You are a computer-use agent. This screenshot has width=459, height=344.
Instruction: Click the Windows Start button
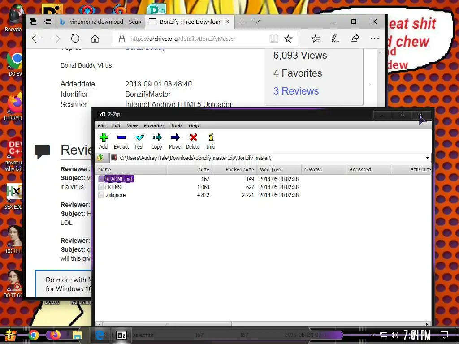(x=10, y=335)
